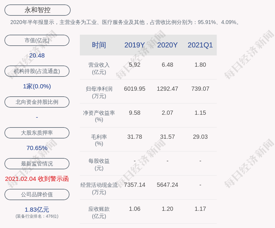The height and width of the screenshot is (228, 275).
Task: Click the 每股收益 dash under 2020Y
Action: [x=167, y=161]
